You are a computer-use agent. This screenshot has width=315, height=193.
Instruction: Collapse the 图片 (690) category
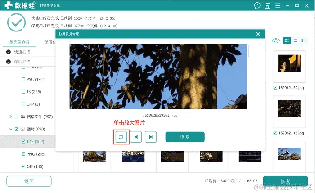pyautogui.click(x=10, y=129)
